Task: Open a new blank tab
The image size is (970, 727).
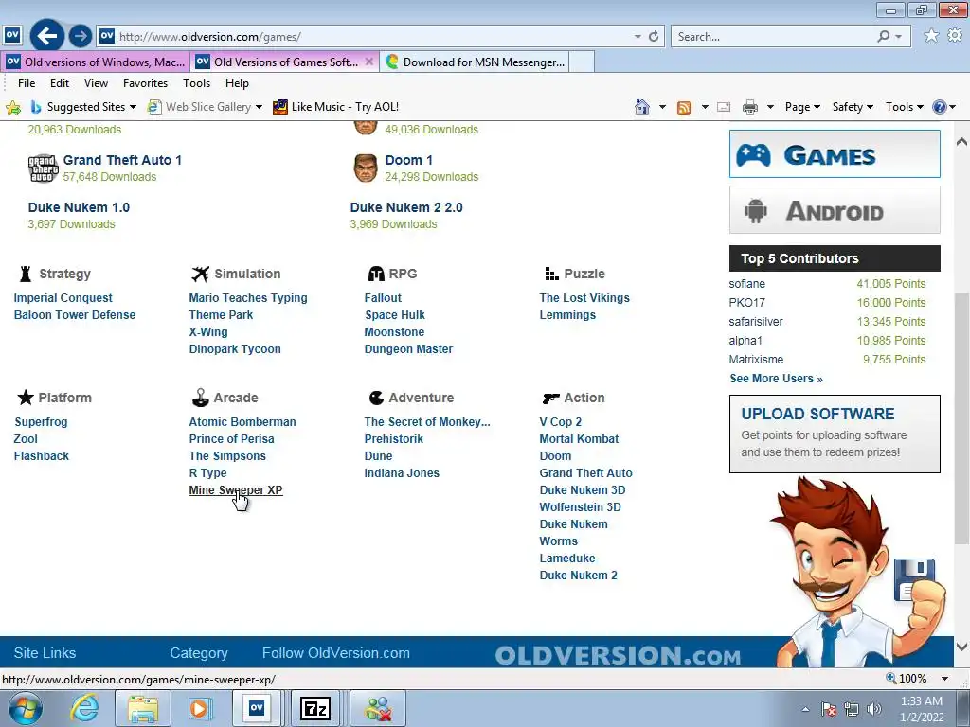Action: (x=582, y=62)
